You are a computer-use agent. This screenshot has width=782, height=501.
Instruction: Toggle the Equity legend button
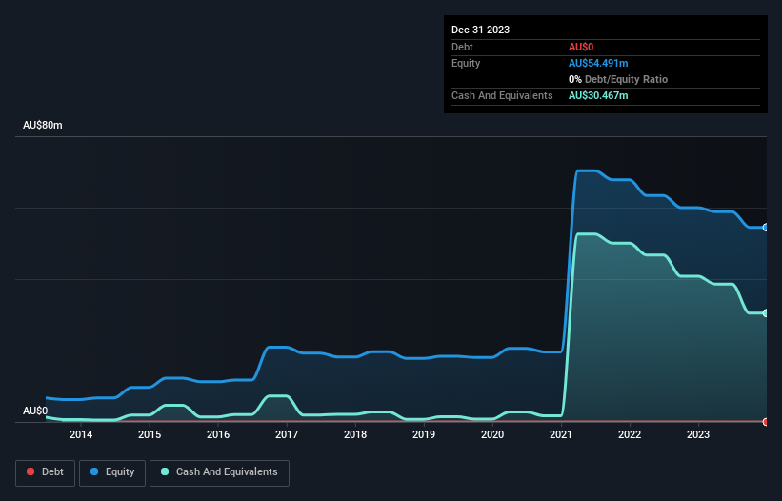112,472
